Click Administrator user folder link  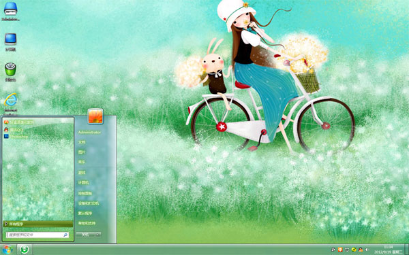pos(89,132)
